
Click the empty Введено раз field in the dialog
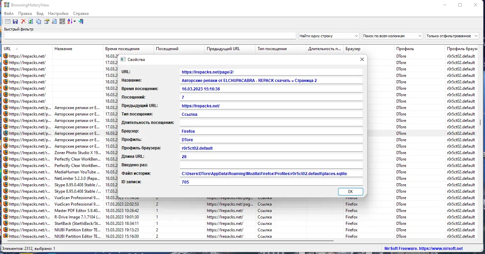tap(271, 165)
